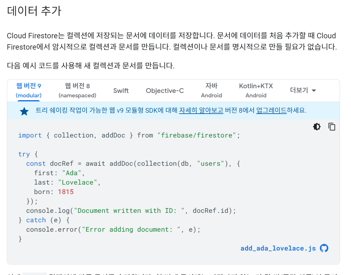Open the Objective-C tab
Image resolution: width=351 pixels, height=275 pixels.
click(x=165, y=91)
